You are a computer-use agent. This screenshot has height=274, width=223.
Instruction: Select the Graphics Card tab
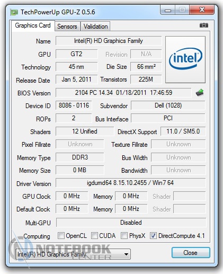click(x=33, y=25)
